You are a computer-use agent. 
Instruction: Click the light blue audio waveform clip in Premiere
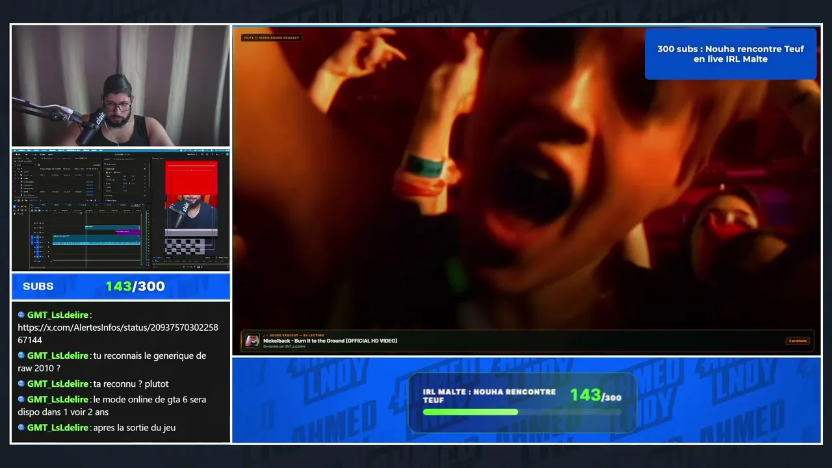pos(96,242)
